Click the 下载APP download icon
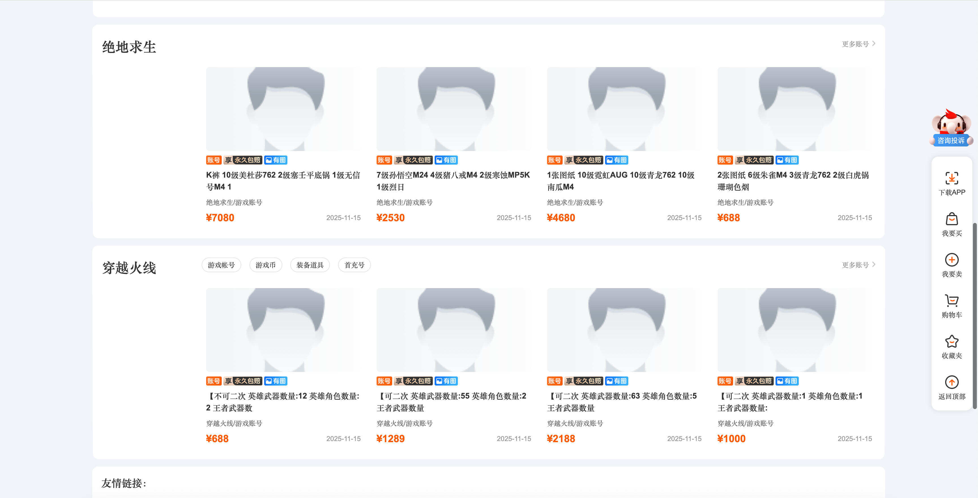Screen dimensions: 978x498 coord(951,178)
